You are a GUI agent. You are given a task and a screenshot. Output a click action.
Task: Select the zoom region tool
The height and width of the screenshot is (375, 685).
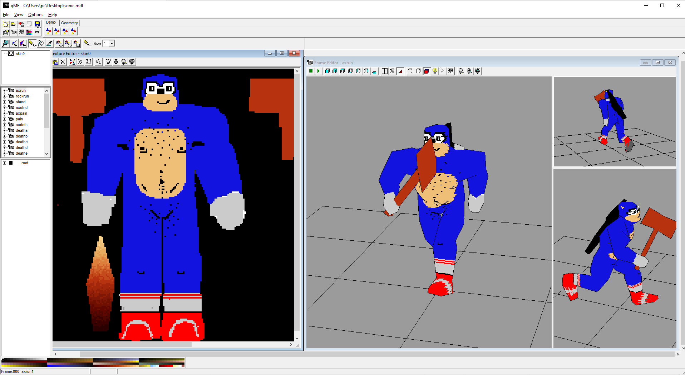[5, 44]
